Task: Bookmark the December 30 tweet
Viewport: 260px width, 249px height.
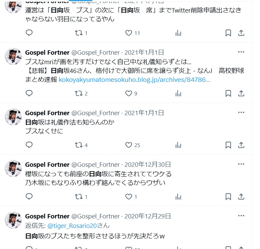Action: coord(228,197)
